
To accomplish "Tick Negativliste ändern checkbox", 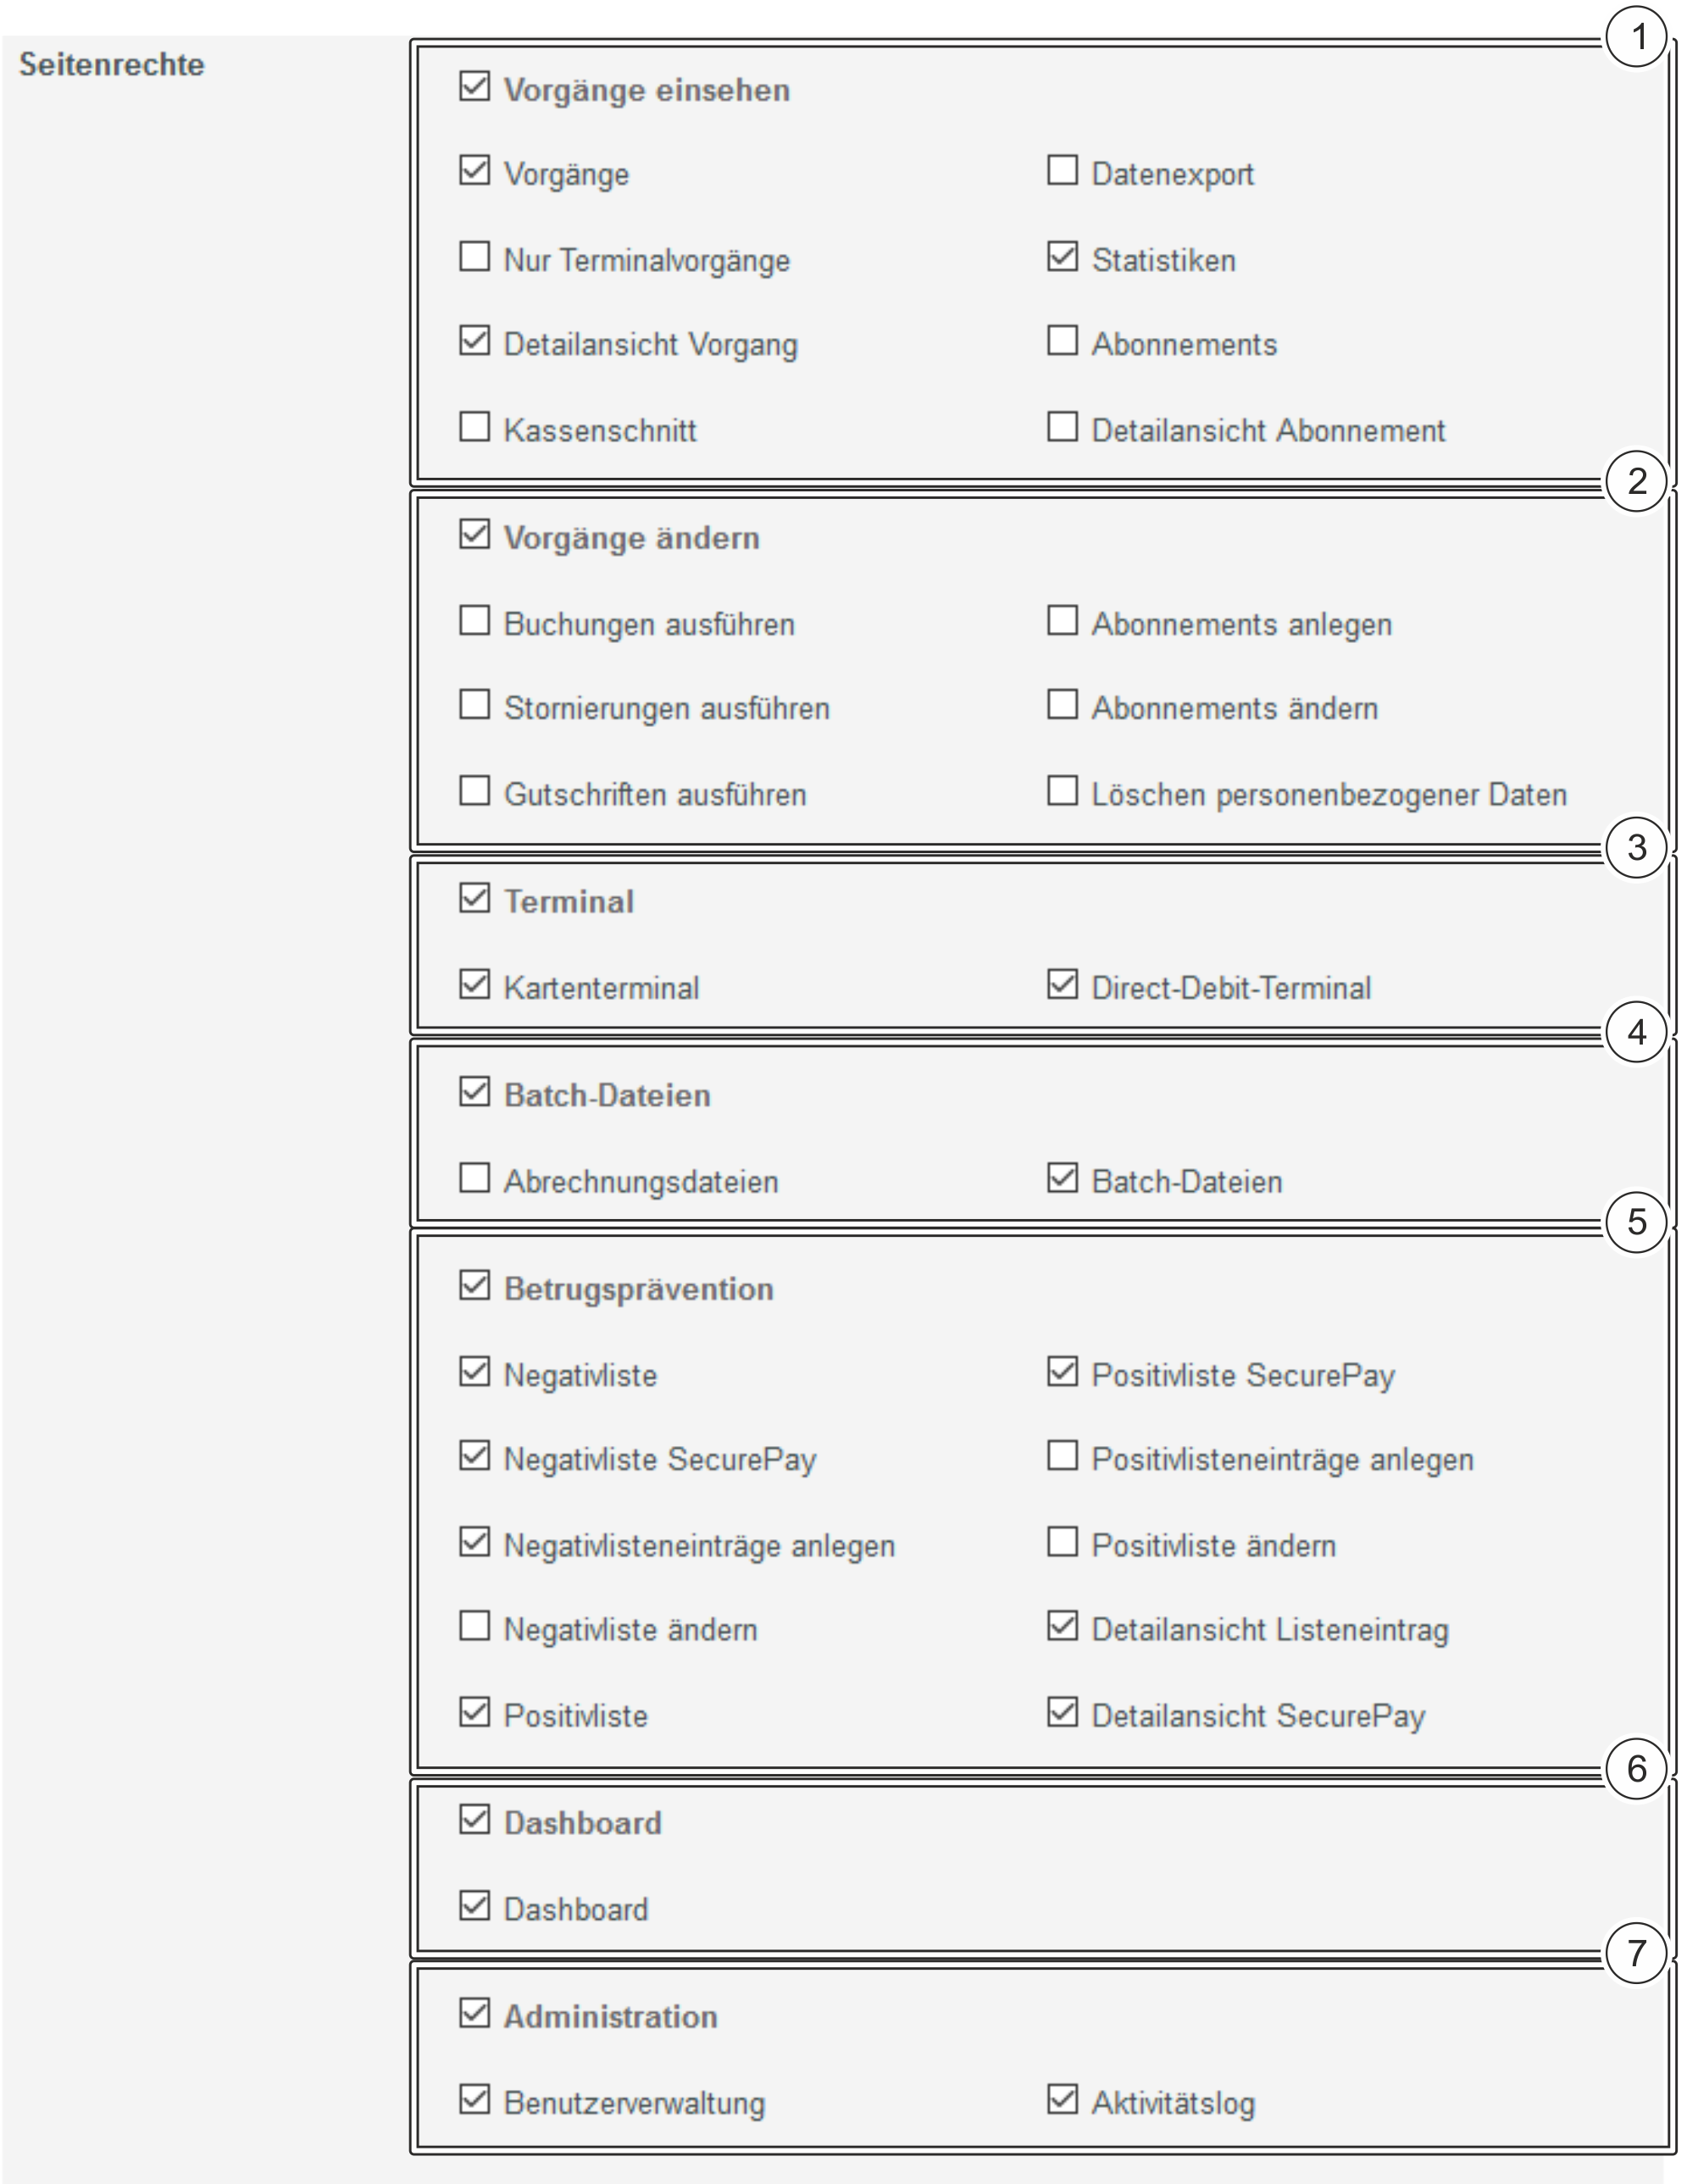I will tap(474, 1626).
